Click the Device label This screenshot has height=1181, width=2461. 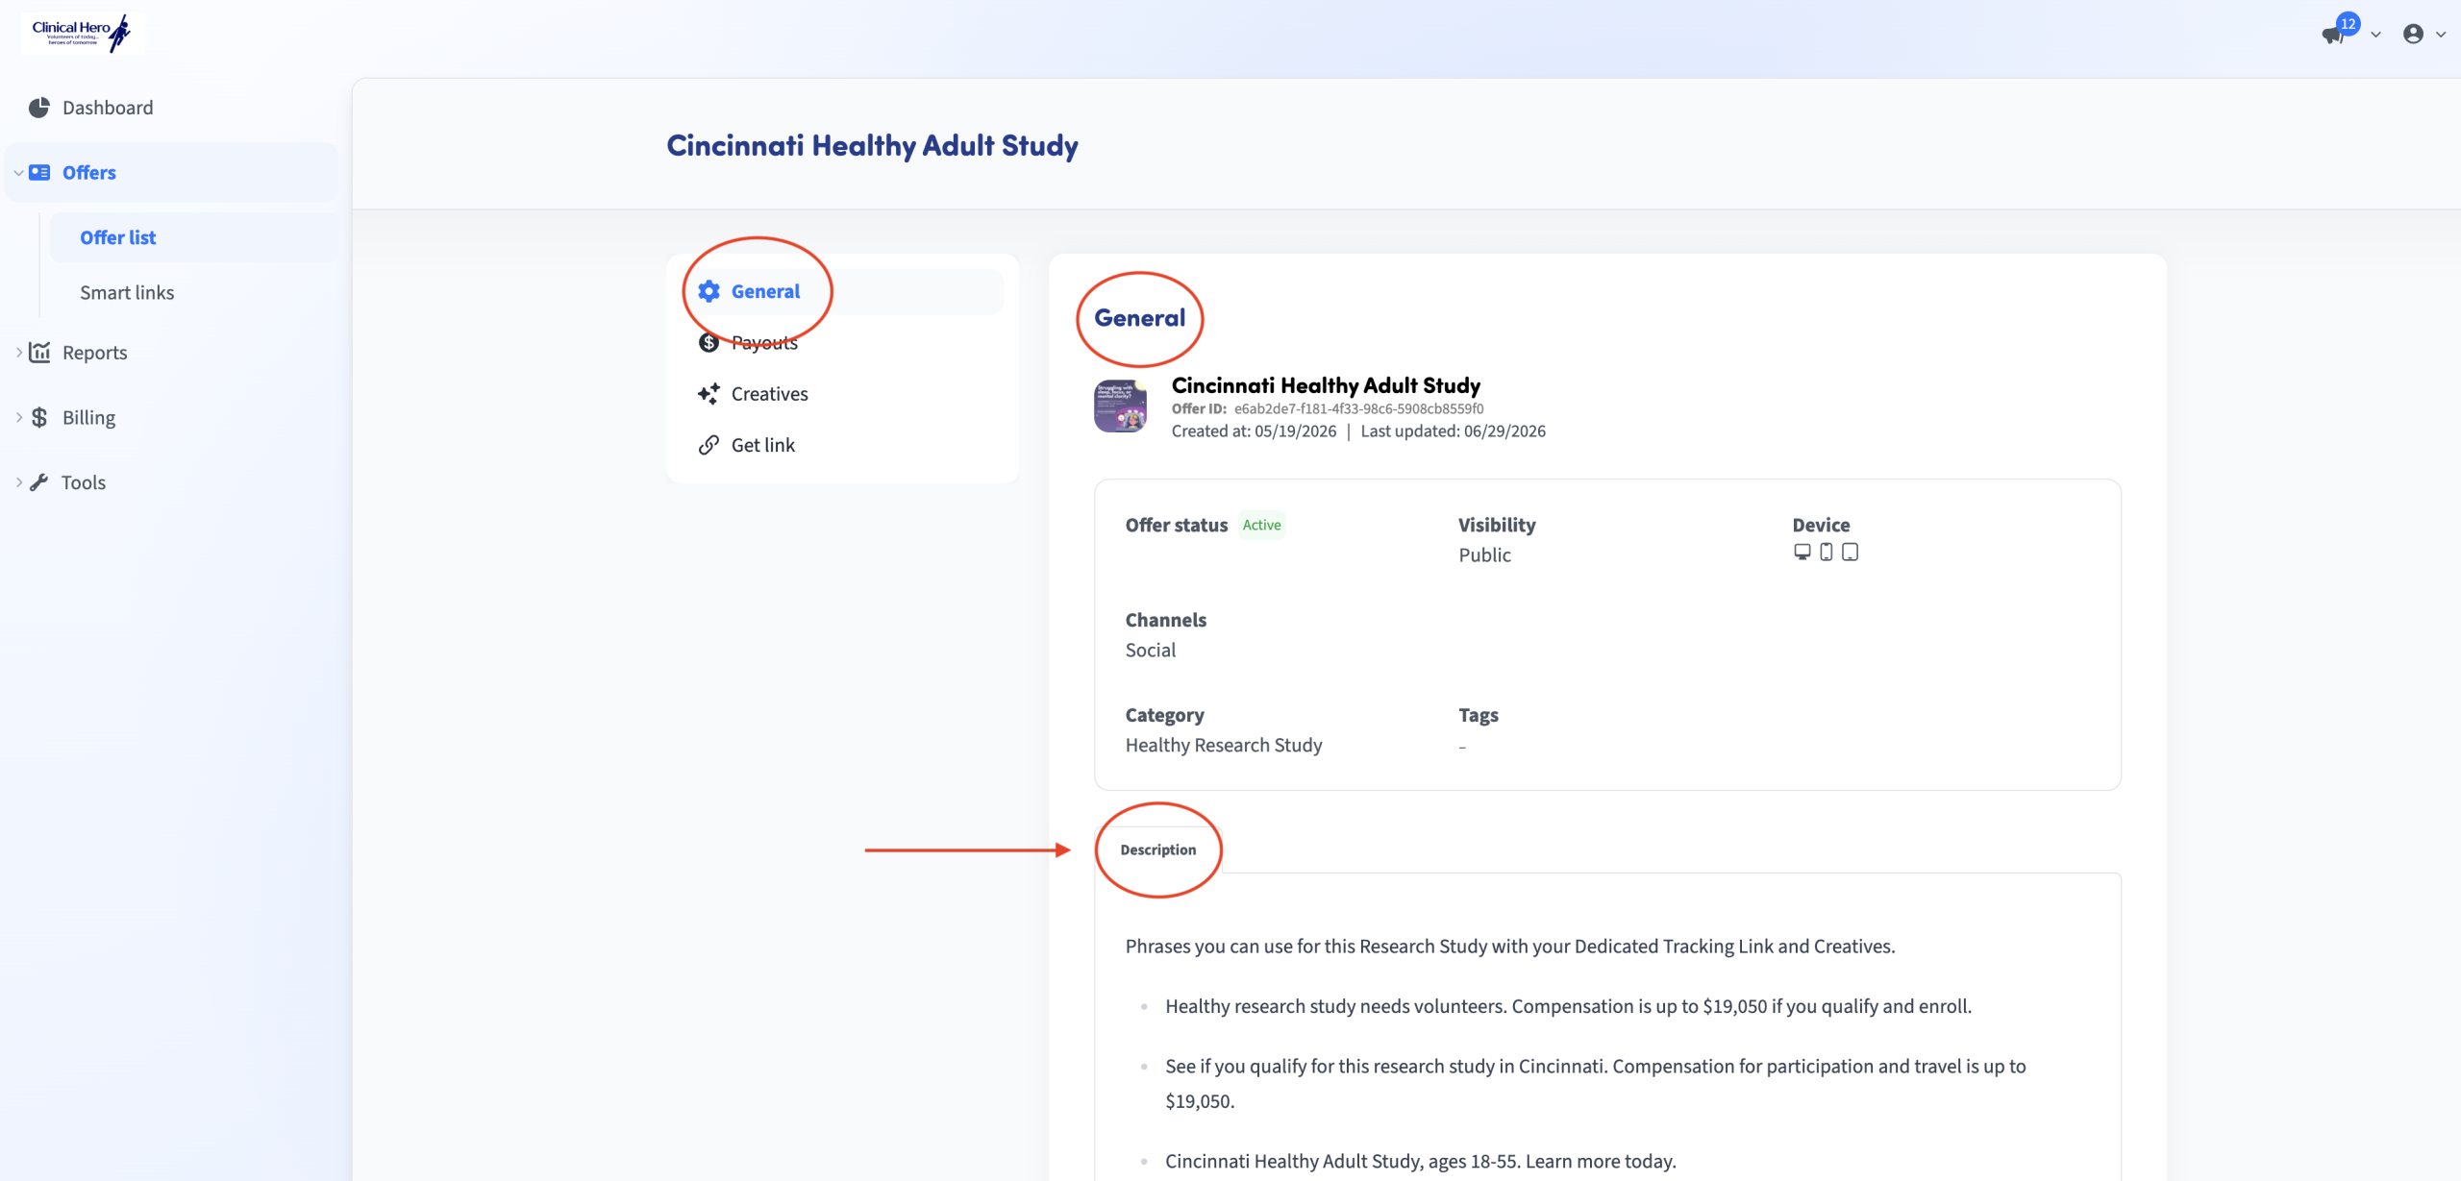(x=1821, y=525)
